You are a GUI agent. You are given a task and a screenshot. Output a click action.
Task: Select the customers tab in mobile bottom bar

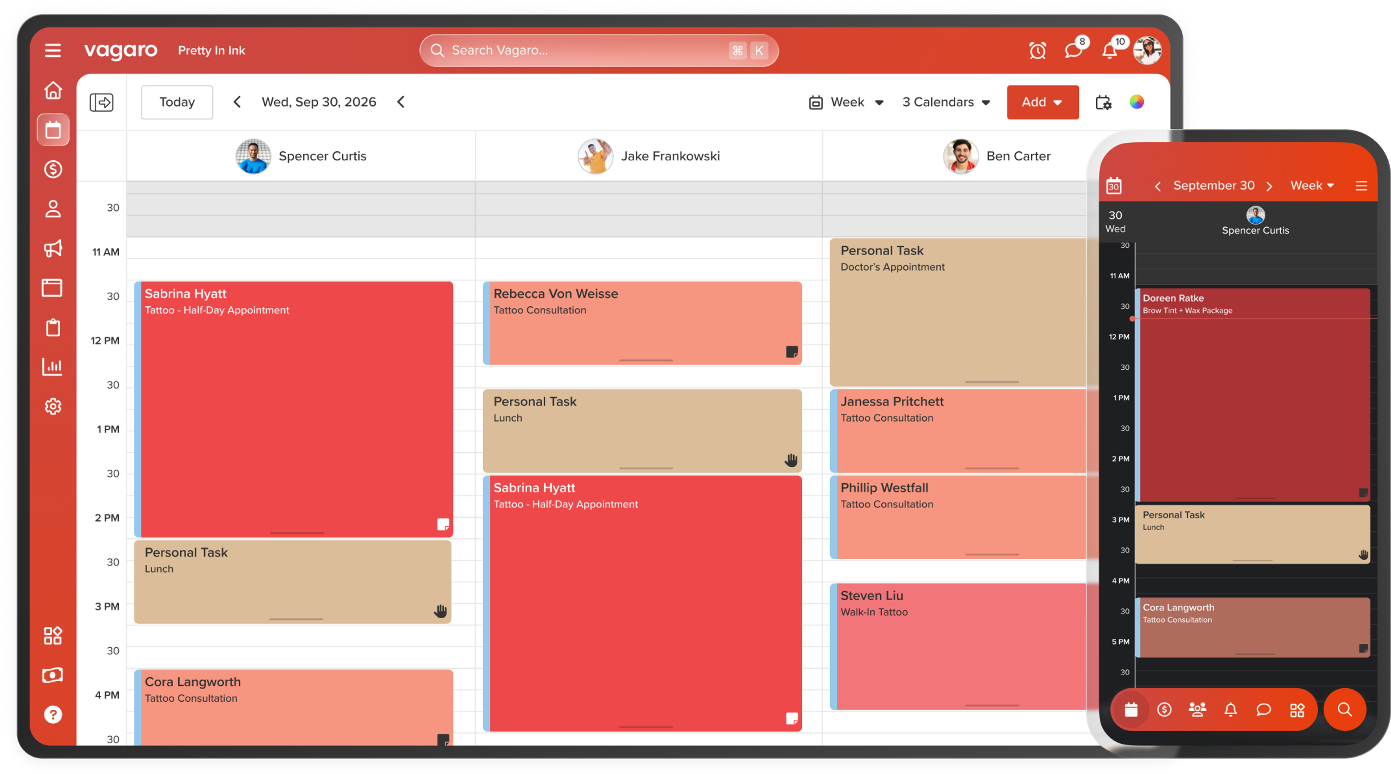tap(1197, 710)
